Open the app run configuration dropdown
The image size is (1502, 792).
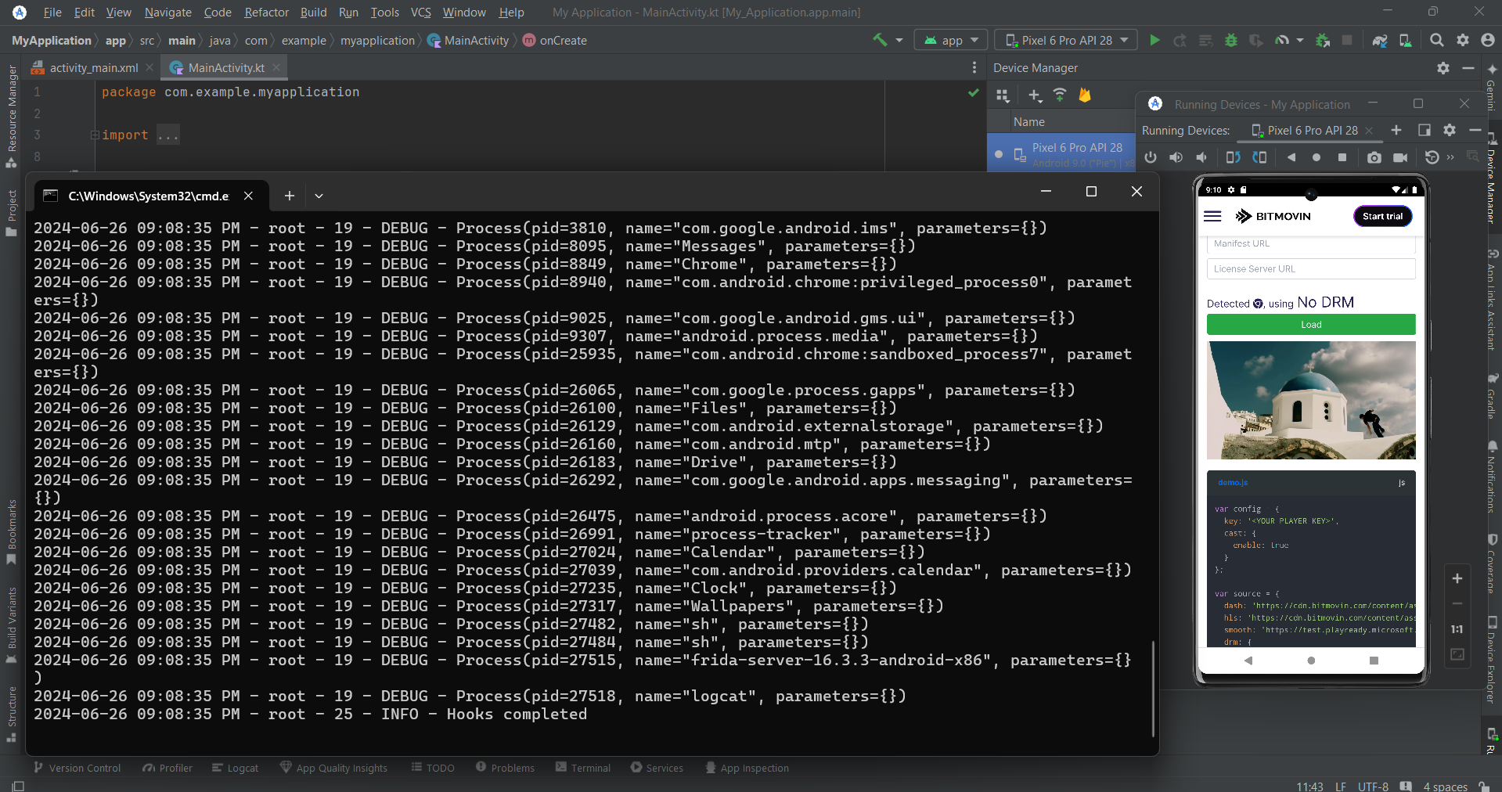click(951, 41)
